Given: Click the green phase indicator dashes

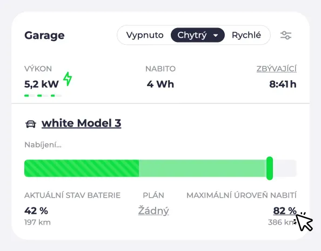Looking at the screenshot, I should 43,95.
